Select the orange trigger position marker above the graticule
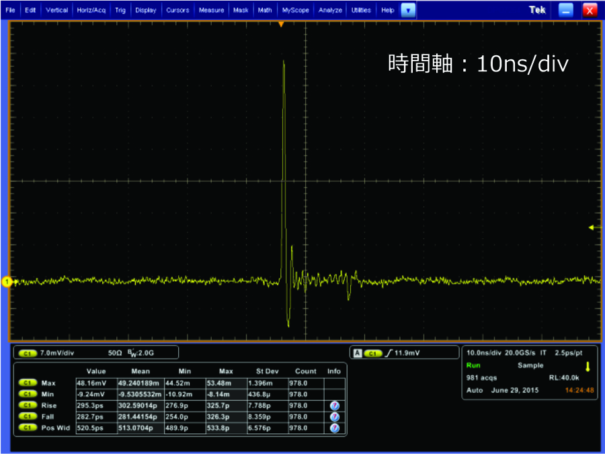This screenshot has width=605, height=454. click(x=281, y=24)
